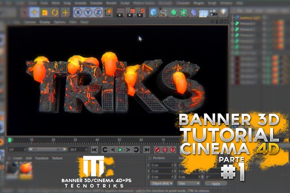Image resolution: width=290 pixels, height=193 pixels.
Task: Click the Apply coordinates button
Action: click(216, 184)
